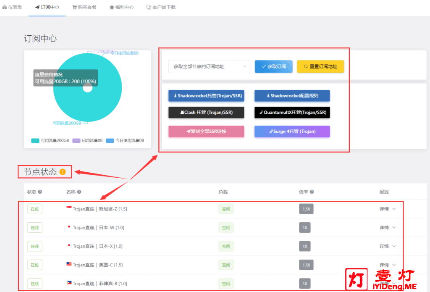Select node name Trojan直连 | 日本-X [1.0]
Viewport: 430px width, 292px height.
click(97, 246)
